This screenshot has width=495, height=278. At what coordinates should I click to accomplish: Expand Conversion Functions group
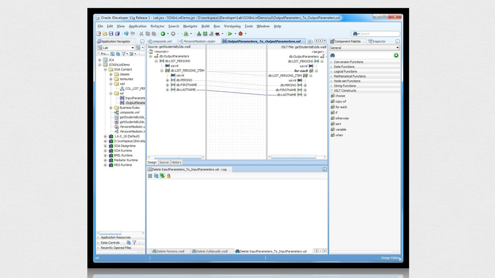pyautogui.click(x=332, y=62)
